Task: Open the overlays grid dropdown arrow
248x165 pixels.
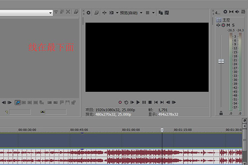Action: tap(153, 13)
